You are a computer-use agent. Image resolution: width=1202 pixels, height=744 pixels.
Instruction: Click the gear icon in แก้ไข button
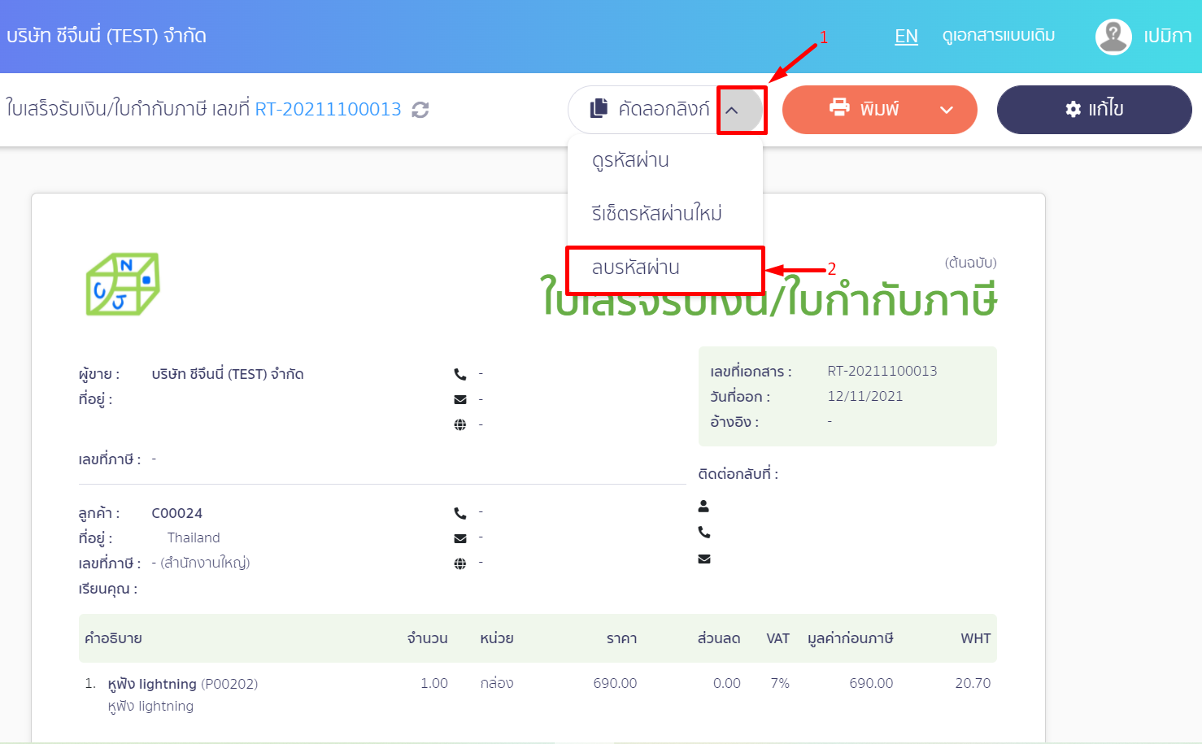[1073, 109]
